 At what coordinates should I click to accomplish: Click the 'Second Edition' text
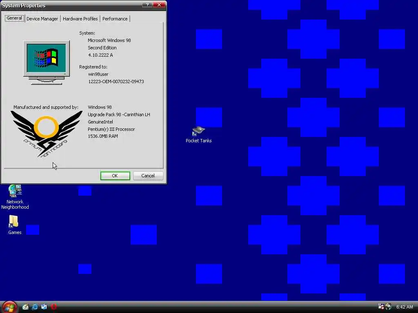tap(102, 48)
